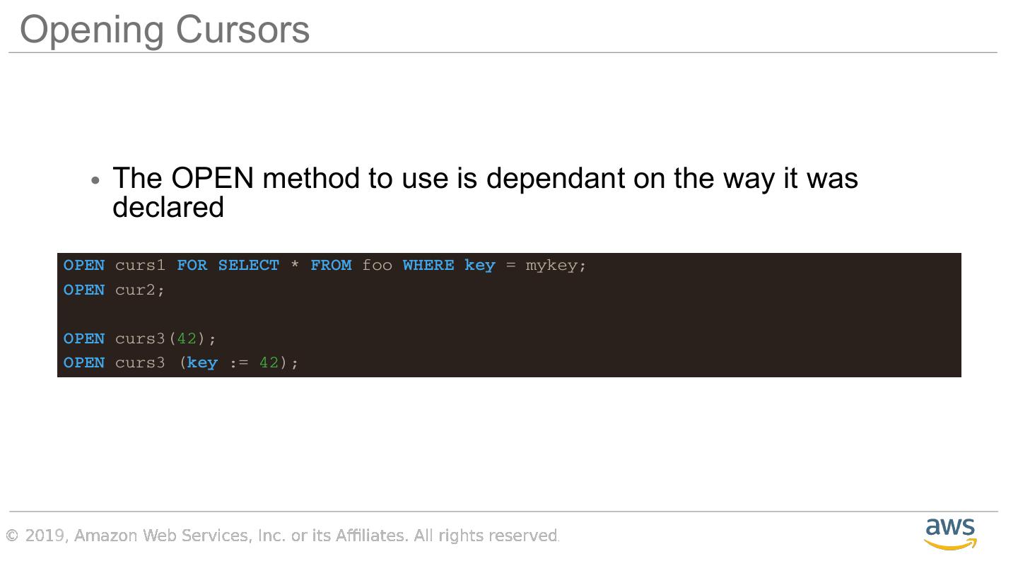Click the word "dependant" in the bullet
The height and width of the screenshot is (573, 1018).
(555, 178)
